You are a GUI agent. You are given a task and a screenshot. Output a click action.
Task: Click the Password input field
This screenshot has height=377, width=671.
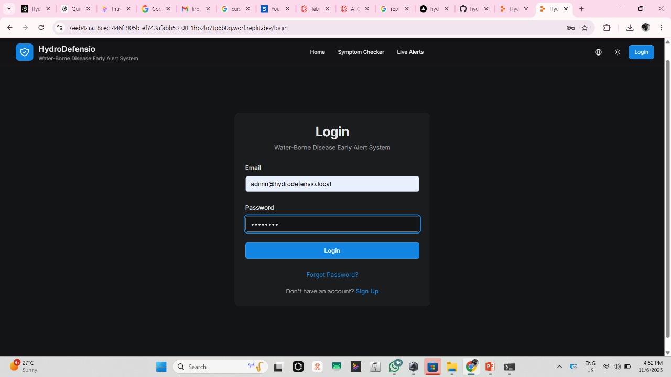point(332,224)
